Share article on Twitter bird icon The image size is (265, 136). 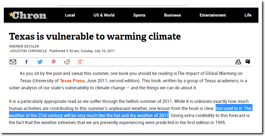click(40, 62)
